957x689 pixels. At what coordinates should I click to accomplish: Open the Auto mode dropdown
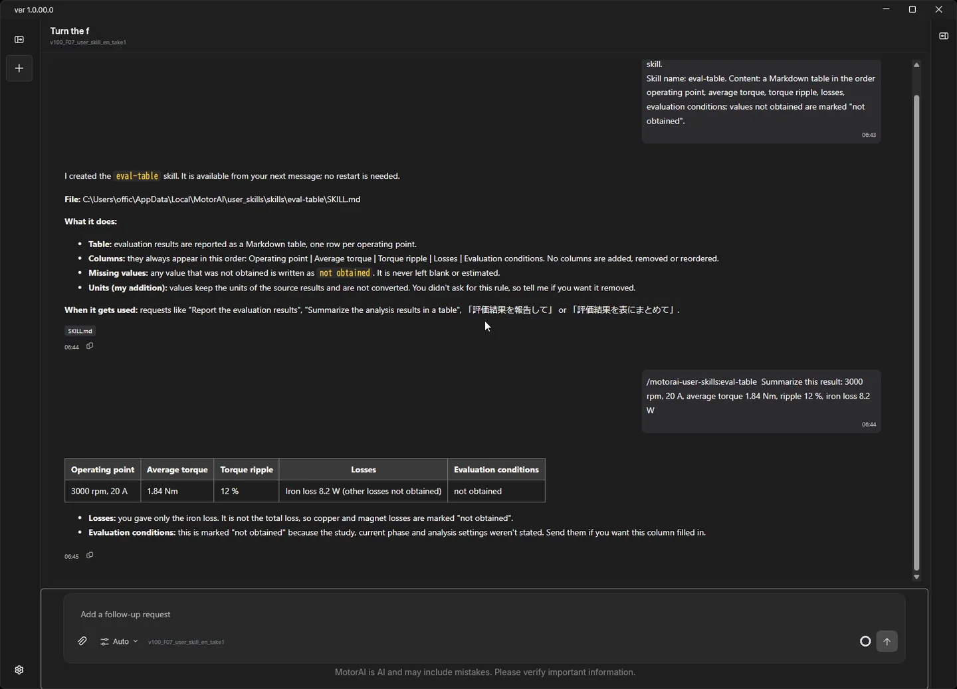click(119, 641)
